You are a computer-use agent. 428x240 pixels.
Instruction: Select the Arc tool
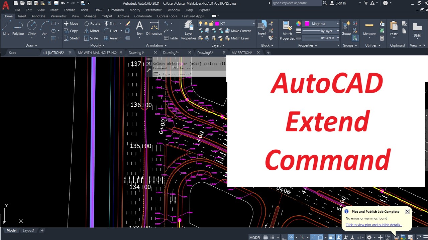[x=44, y=28]
